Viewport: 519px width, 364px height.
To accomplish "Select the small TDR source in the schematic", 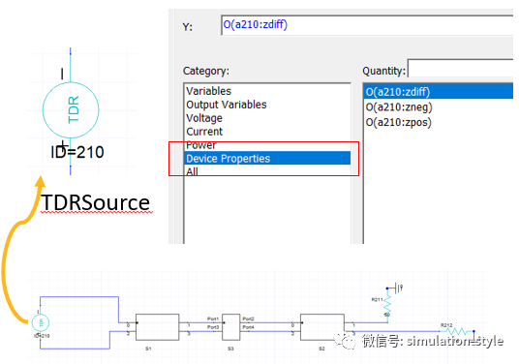I will [x=41, y=322].
